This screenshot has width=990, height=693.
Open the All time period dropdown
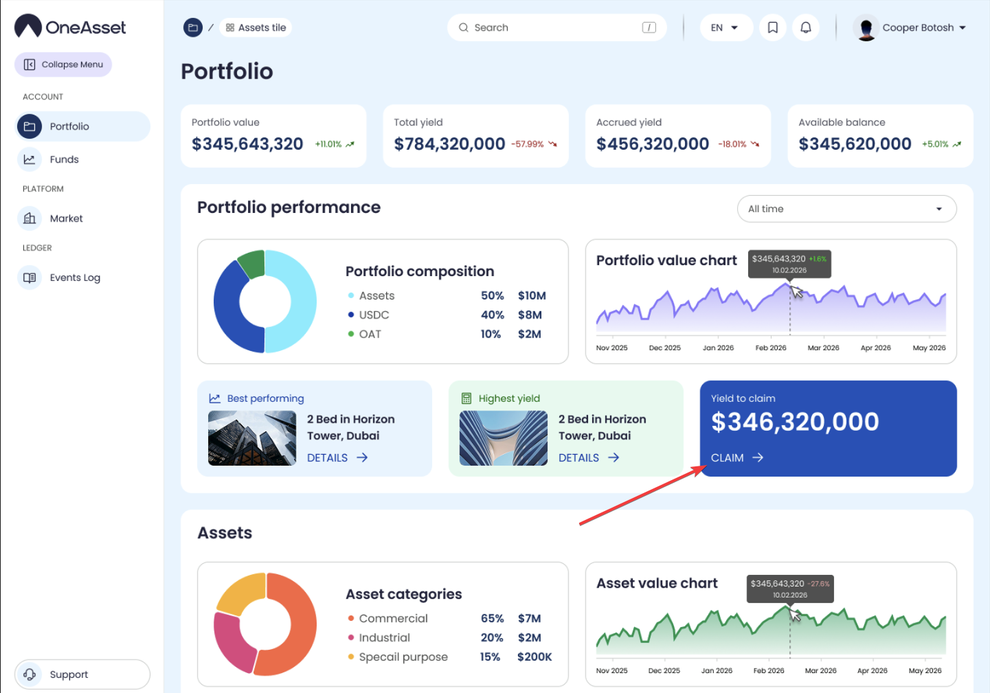[846, 209]
